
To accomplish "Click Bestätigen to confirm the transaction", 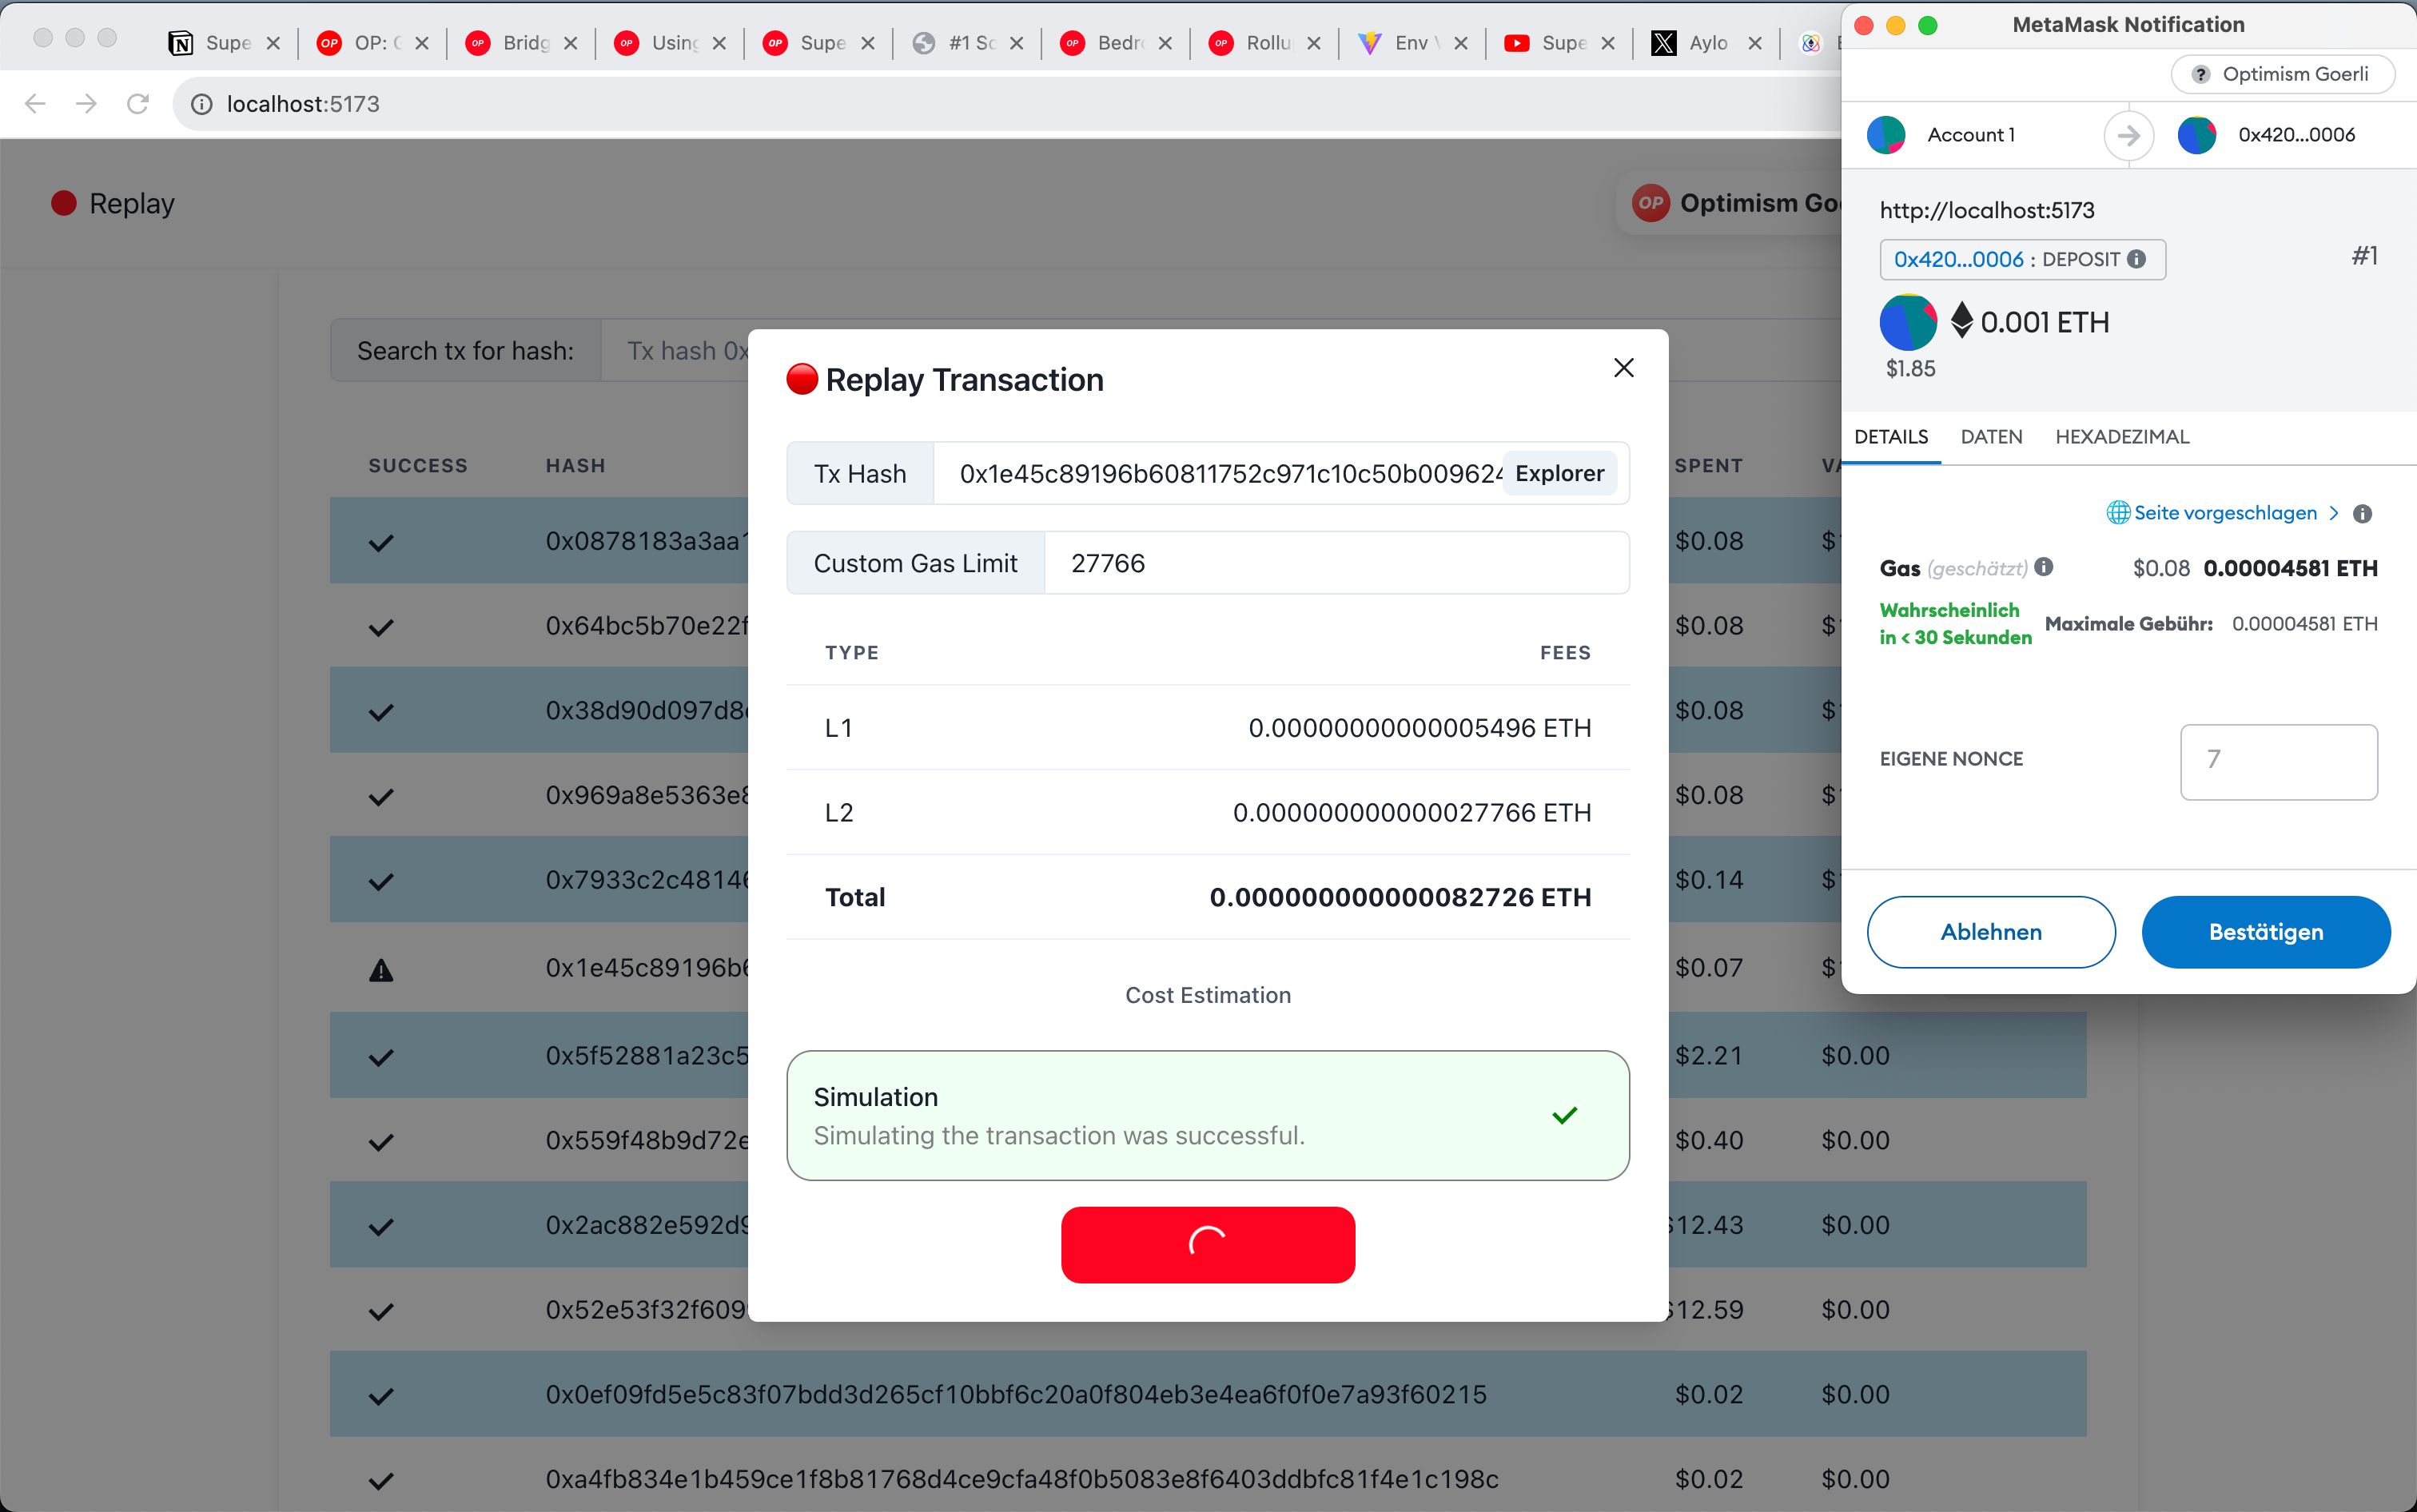I will [x=2264, y=932].
